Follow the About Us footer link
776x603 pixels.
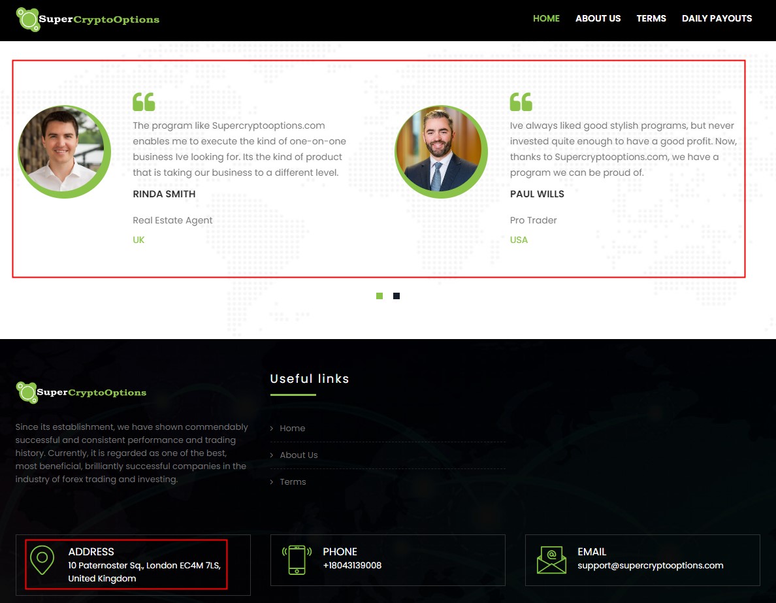299,455
